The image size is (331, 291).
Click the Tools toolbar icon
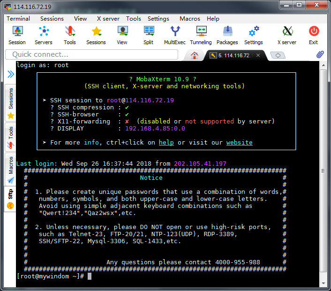point(70,35)
